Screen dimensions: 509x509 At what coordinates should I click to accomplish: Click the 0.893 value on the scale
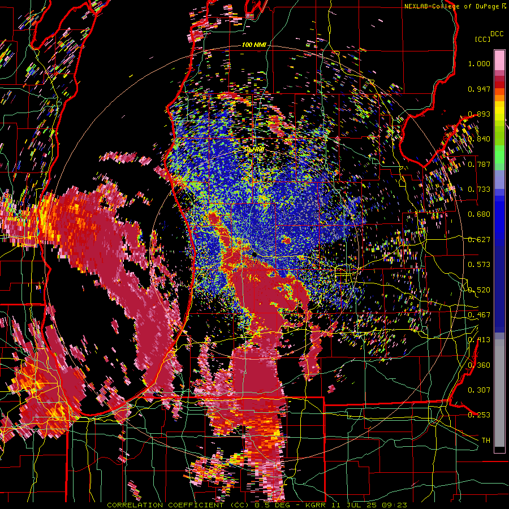tap(479, 114)
